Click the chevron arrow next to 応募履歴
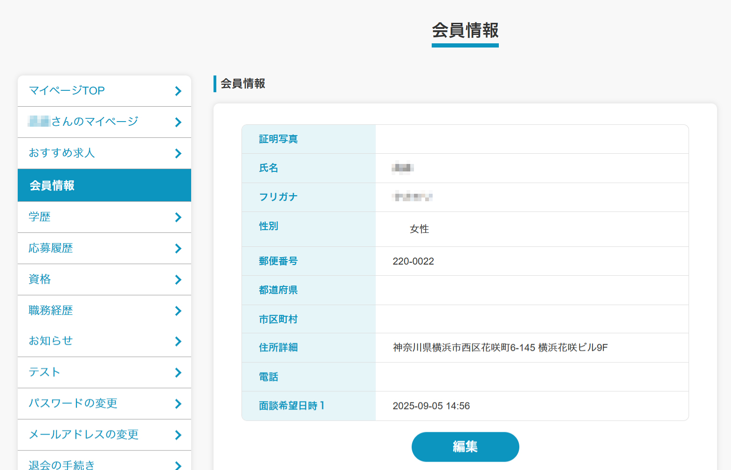 click(x=178, y=249)
